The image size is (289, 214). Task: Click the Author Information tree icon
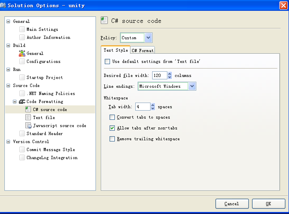[x=22, y=37]
